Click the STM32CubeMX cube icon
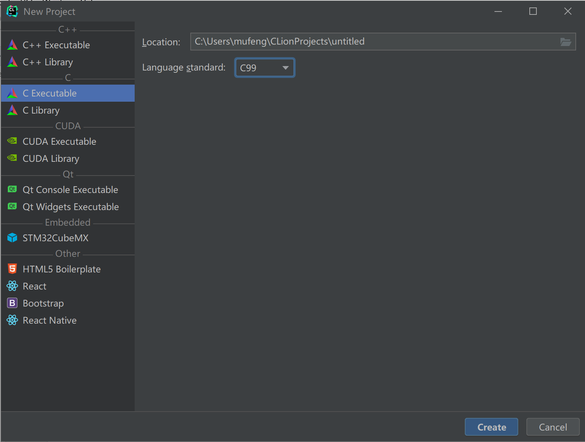Image resolution: width=585 pixels, height=442 pixels. point(12,238)
